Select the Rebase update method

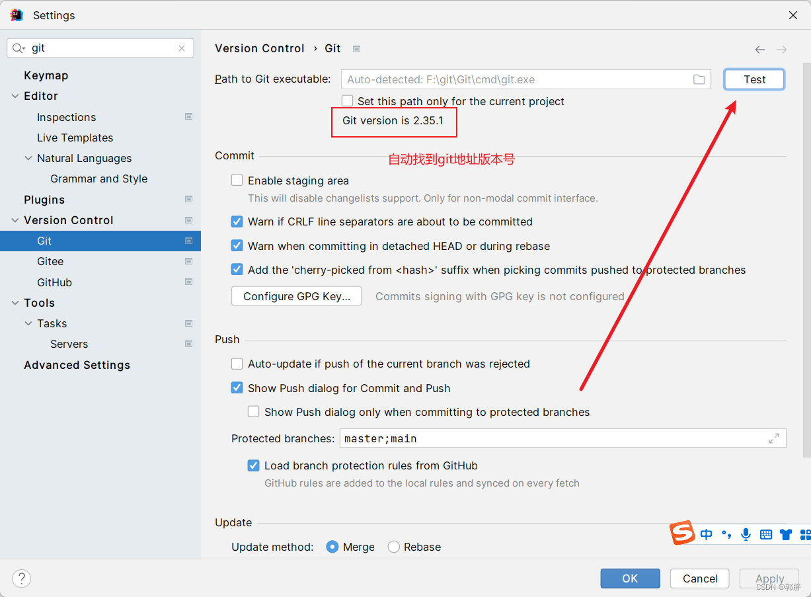point(394,547)
